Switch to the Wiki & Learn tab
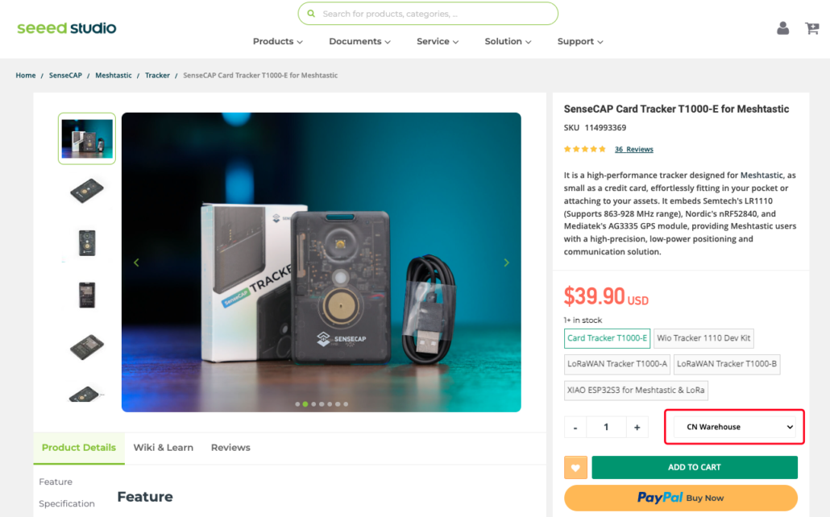This screenshot has width=830, height=517. point(164,448)
